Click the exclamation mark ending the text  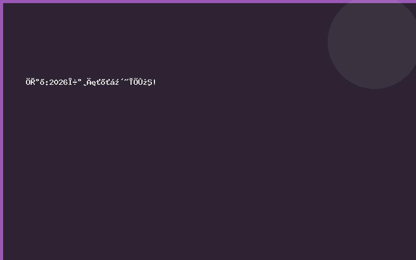[x=154, y=82]
